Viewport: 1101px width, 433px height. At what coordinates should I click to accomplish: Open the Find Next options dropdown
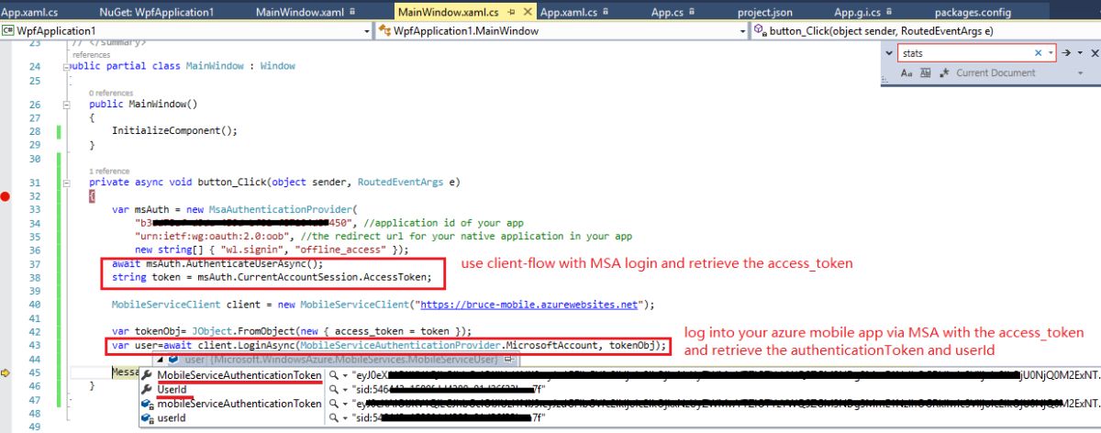pos(1080,53)
